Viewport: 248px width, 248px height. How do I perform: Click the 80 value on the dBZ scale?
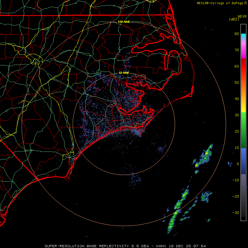237,34
